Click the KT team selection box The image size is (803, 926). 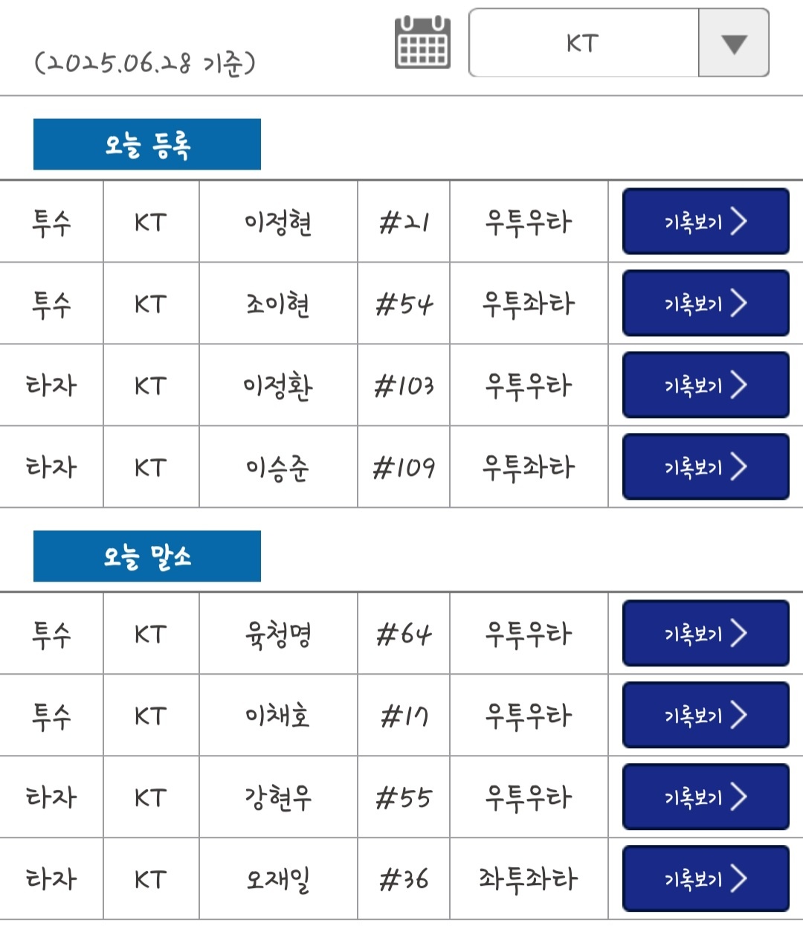click(x=584, y=43)
